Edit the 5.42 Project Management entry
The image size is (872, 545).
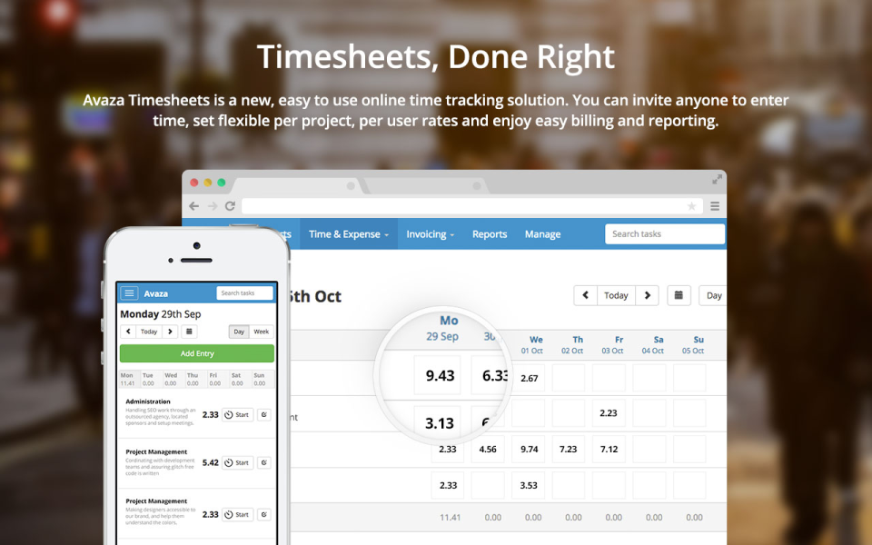[x=264, y=462]
